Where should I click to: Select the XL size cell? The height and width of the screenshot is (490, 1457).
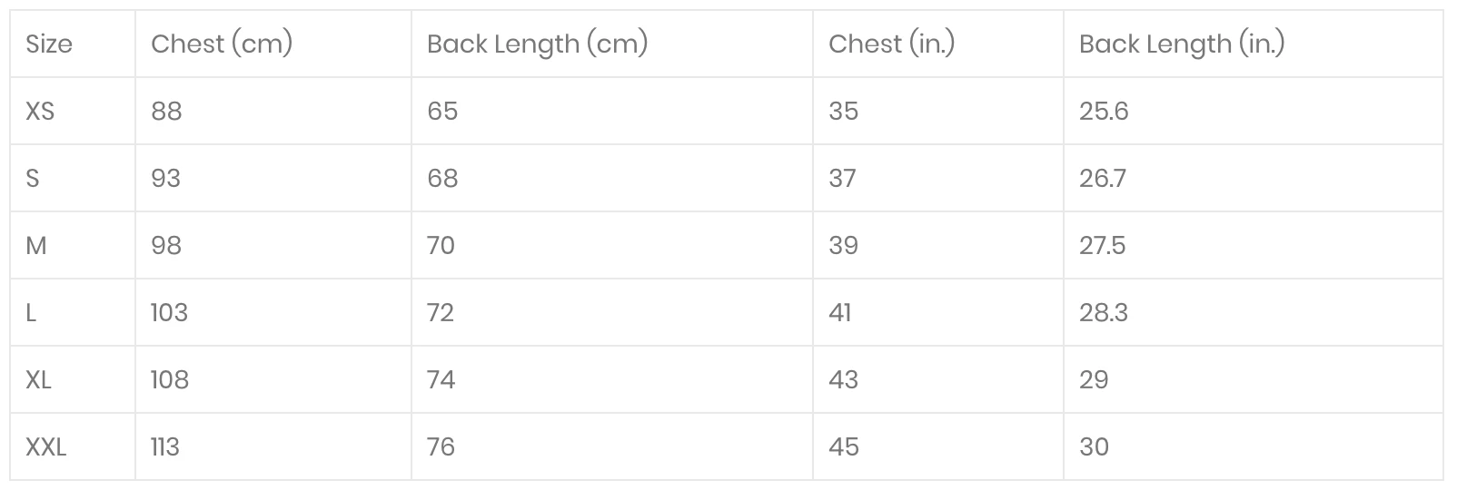(38, 379)
